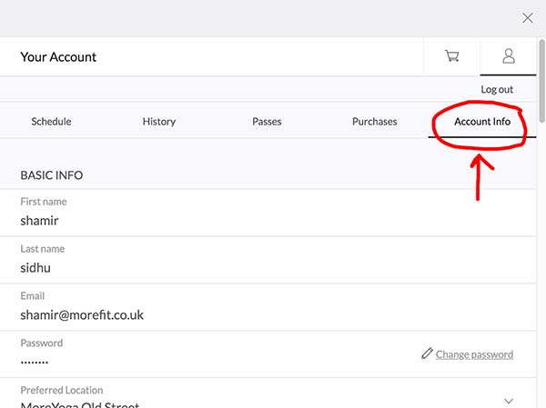Edit the Last name field containing sidhu

click(182, 268)
